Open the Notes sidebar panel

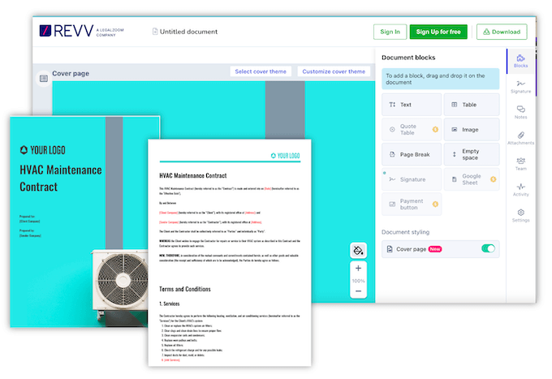pos(520,113)
